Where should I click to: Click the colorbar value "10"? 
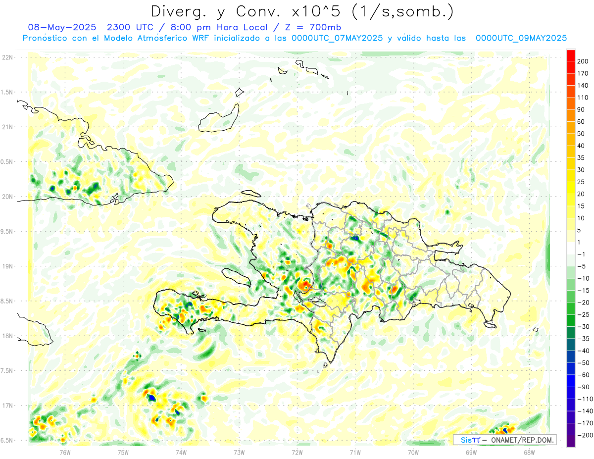581,218
